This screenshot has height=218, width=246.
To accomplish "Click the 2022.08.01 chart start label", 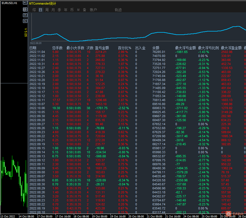I will (x=36, y=43).
